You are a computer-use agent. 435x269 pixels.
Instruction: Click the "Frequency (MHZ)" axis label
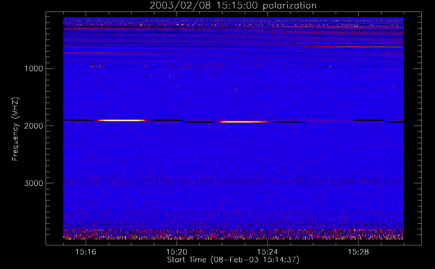pyautogui.click(x=15, y=129)
